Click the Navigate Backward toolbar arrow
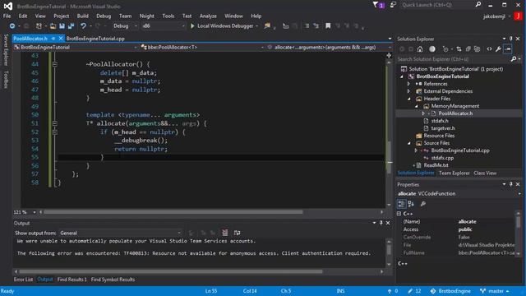This screenshot has width=526, height=296. pyautogui.click(x=12, y=25)
